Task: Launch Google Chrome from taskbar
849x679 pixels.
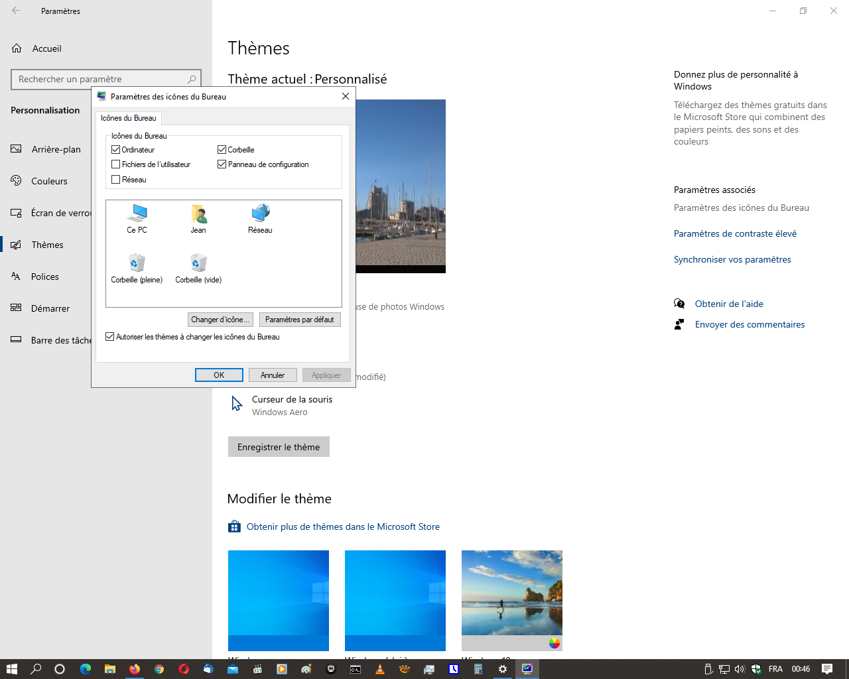Action: pyautogui.click(x=159, y=669)
